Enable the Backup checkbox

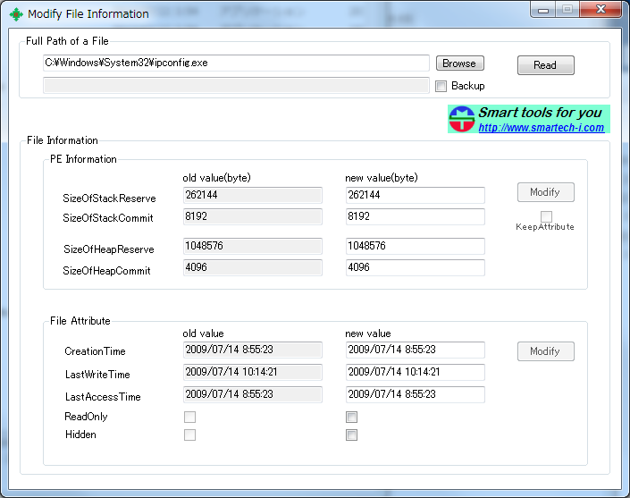click(441, 86)
